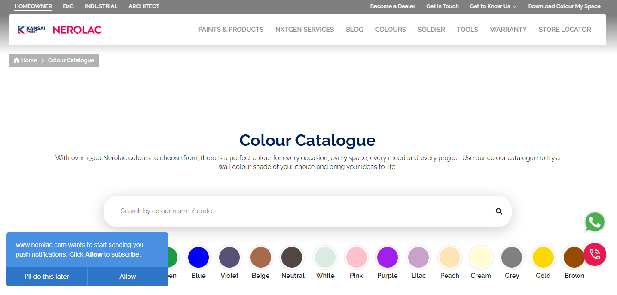Open the WhatsApp chat button
Screen dimensions: 617x295
pos(594,222)
